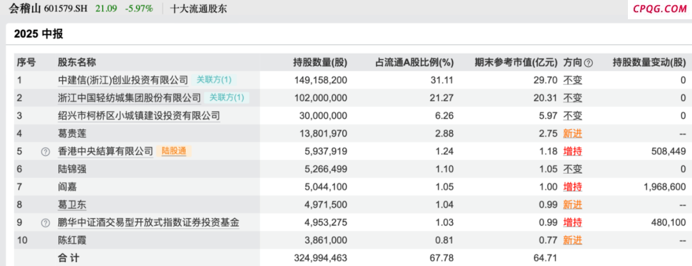This screenshot has height=266, width=692.
Task: Click 不变 direction in 陆锦强 row
Action: point(572,169)
